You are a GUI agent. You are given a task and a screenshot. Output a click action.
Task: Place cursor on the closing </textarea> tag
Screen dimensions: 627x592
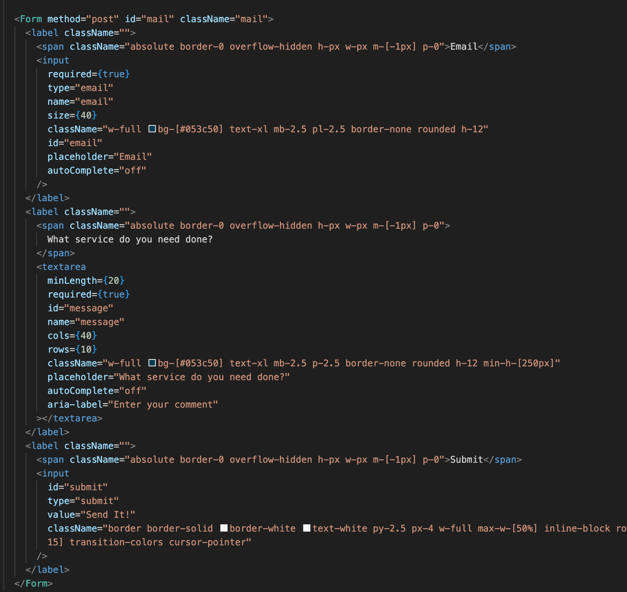coord(72,418)
